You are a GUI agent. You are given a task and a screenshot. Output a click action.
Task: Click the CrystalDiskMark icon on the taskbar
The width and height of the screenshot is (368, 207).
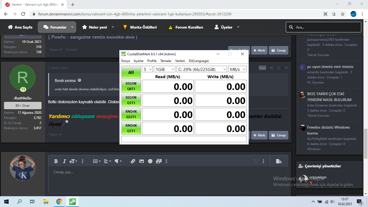(x=72, y=201)
